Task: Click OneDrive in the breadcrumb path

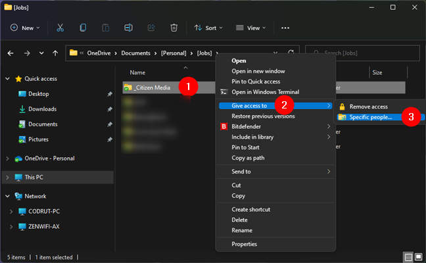Action: [x=99, y=53]
